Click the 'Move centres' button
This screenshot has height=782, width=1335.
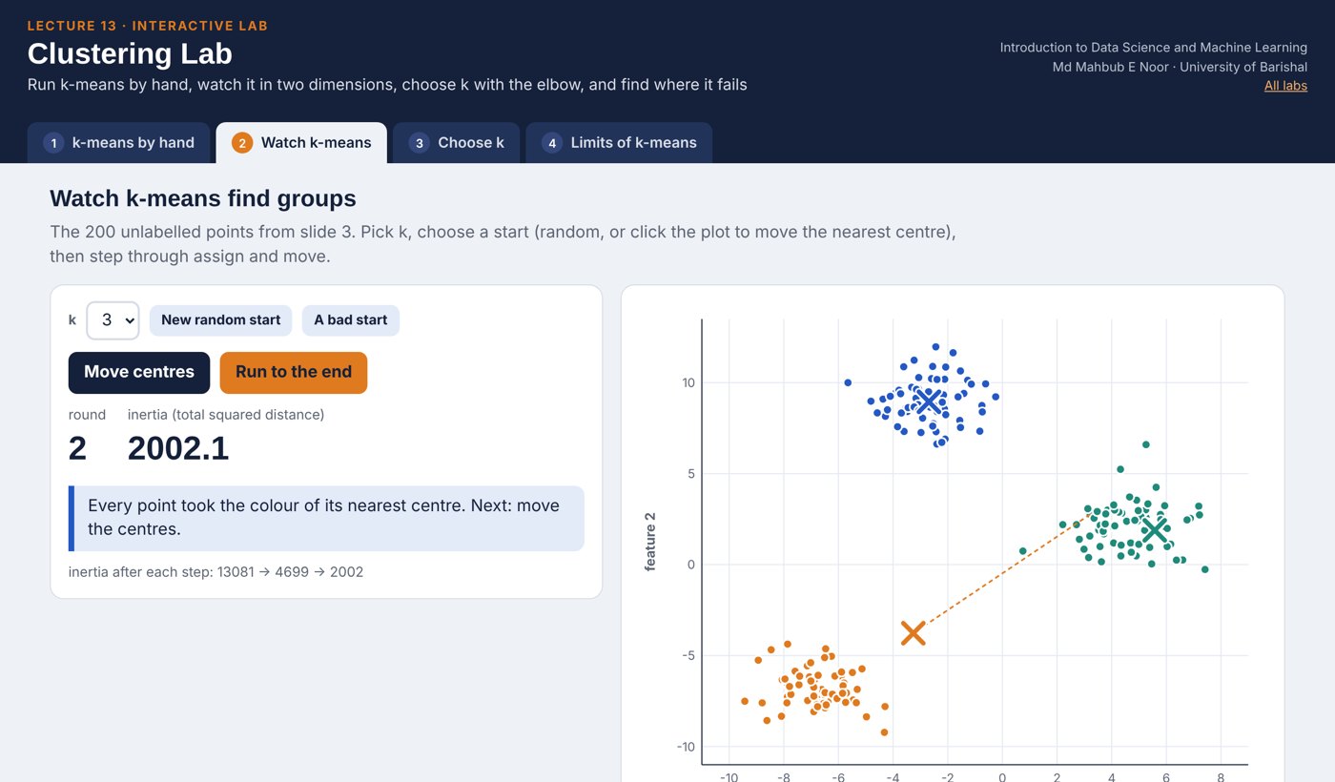[x=139, y=372]
